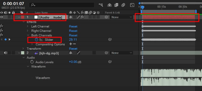
Task: Click the parent pick whip of Audio Amplitude layer
Action: click(106, 17)
